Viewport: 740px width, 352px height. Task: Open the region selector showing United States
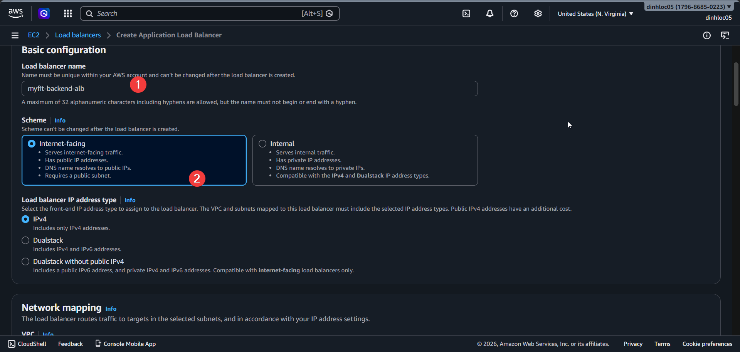point(595,13)
